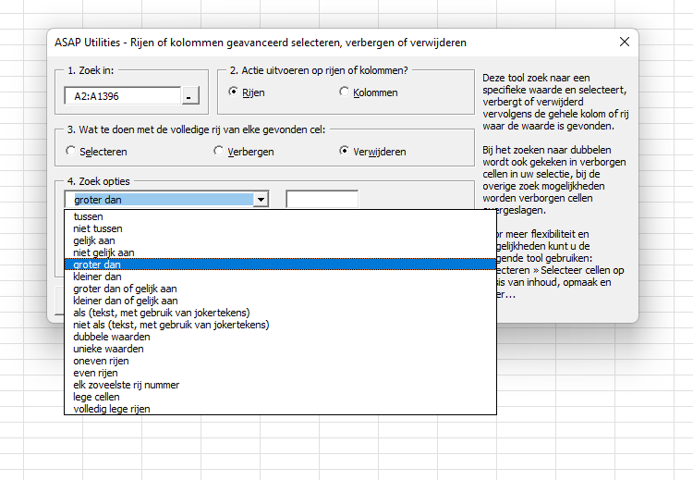Pick 'elk zoveelste rij nummer'
This screenshot has height=480, width=693.
(x=280, y=385)
